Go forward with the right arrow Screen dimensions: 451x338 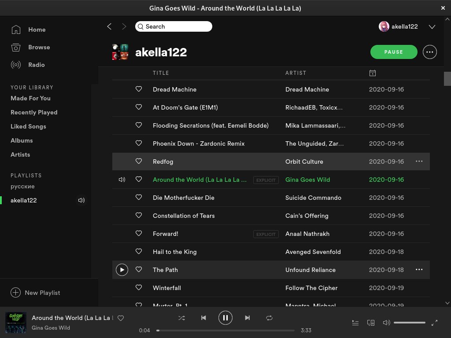pos(124,26)
